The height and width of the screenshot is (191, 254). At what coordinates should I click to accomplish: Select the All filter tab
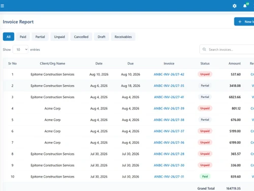[9, 37]
